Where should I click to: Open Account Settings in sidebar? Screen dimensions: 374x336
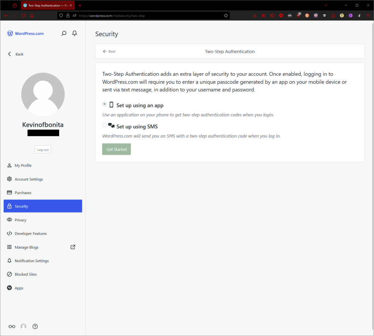[x=28, y=179]
